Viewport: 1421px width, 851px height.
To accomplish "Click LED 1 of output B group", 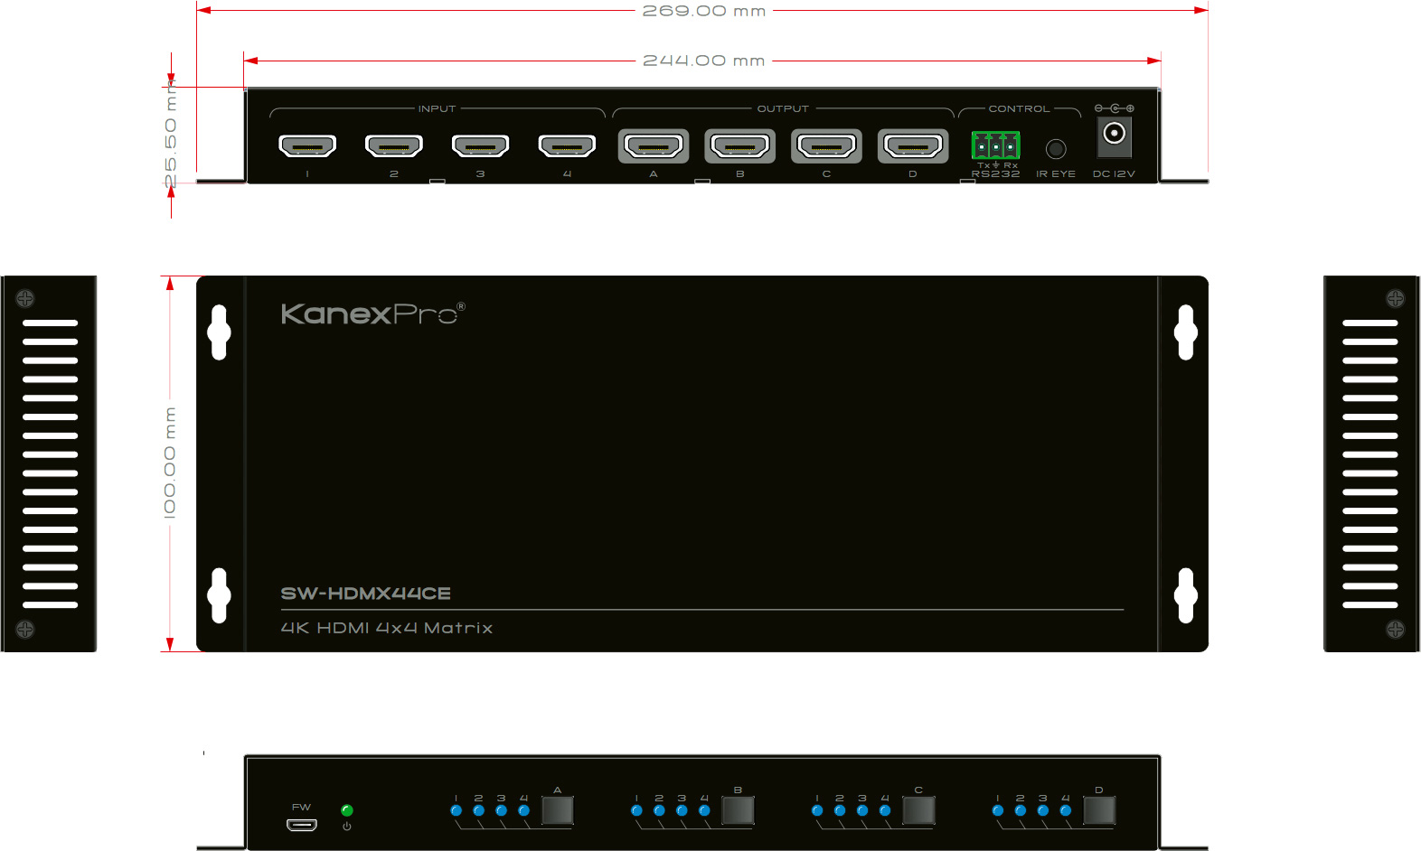I will pyautogui.click(x=637, y=810).
